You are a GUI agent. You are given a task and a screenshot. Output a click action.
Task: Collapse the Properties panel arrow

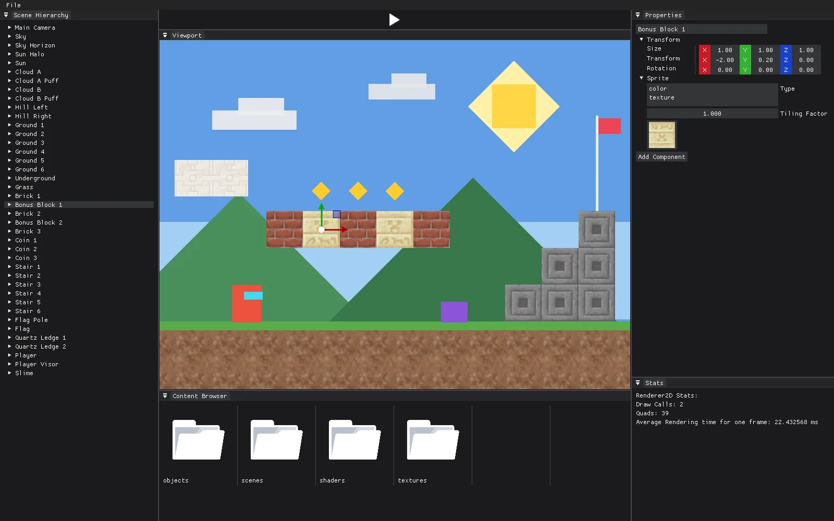[637, 15]
